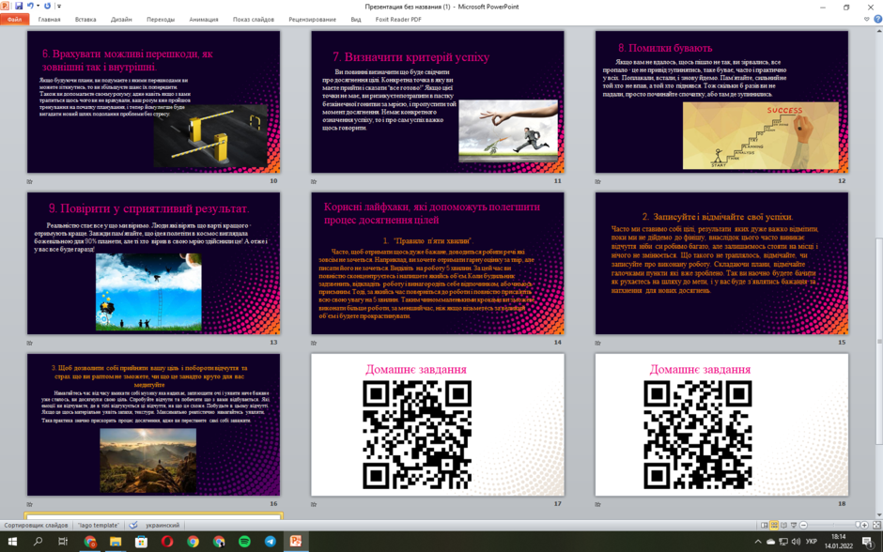The width and height of the screenshot is (883, 552).
Task: Click 'lago template' theme label in status bar
Action: [99, 525]
